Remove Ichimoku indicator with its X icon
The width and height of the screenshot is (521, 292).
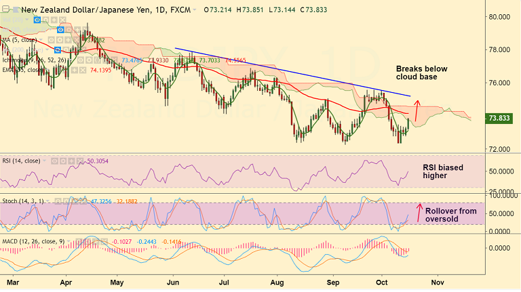tap(114, 60)
